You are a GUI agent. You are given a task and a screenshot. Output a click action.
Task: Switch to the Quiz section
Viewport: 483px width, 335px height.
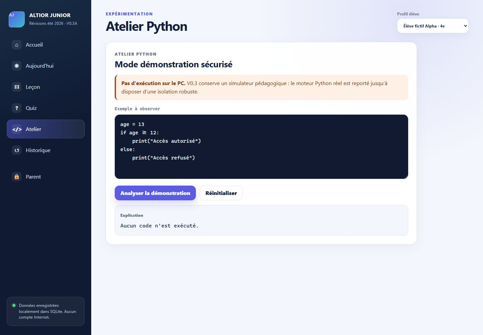click(x=46, y=108)
